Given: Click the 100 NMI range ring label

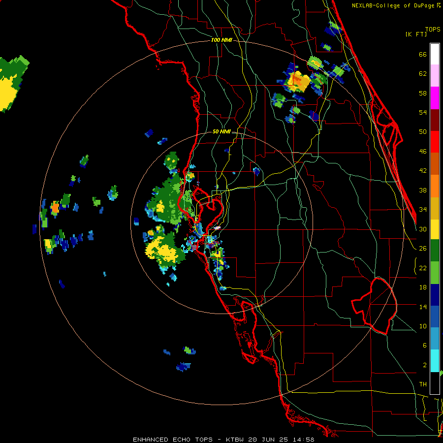Looking at the screenshot, I should coord(221,40).
